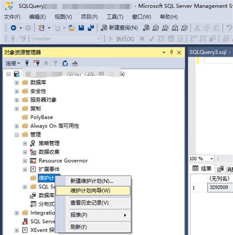The image size is (233, 235).
Task: Click the result cell 3292508
Action: (220, 187)
